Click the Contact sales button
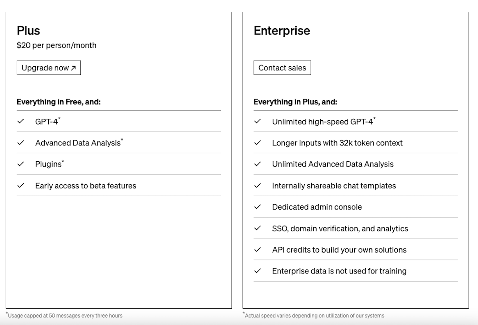The height and width of the screenshot is (325, 478). (282, 68)
